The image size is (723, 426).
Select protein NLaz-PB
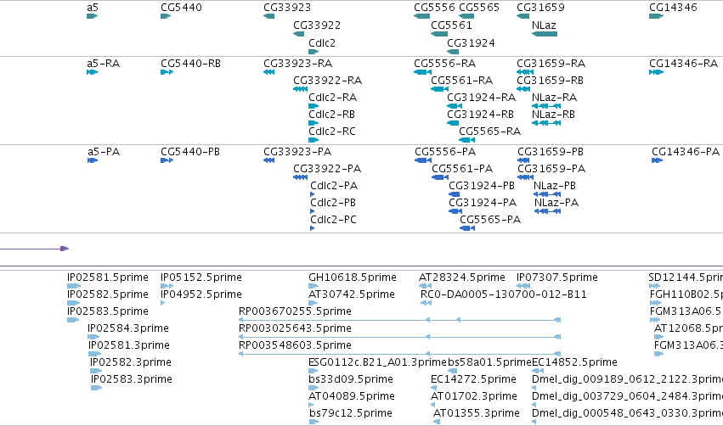[x=554, y=186]
